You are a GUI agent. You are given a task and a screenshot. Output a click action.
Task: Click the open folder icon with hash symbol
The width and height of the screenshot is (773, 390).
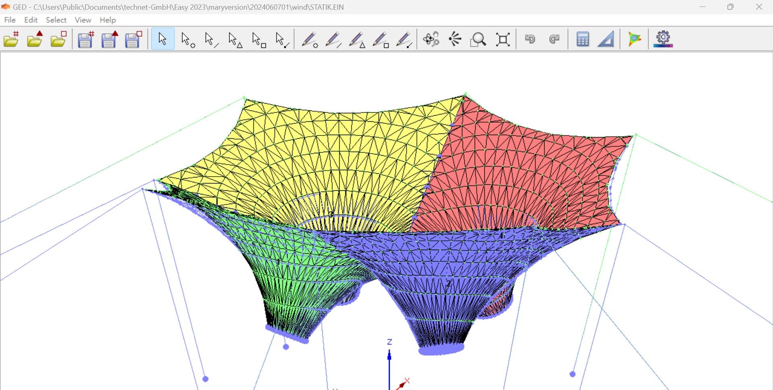pos(11,39)
